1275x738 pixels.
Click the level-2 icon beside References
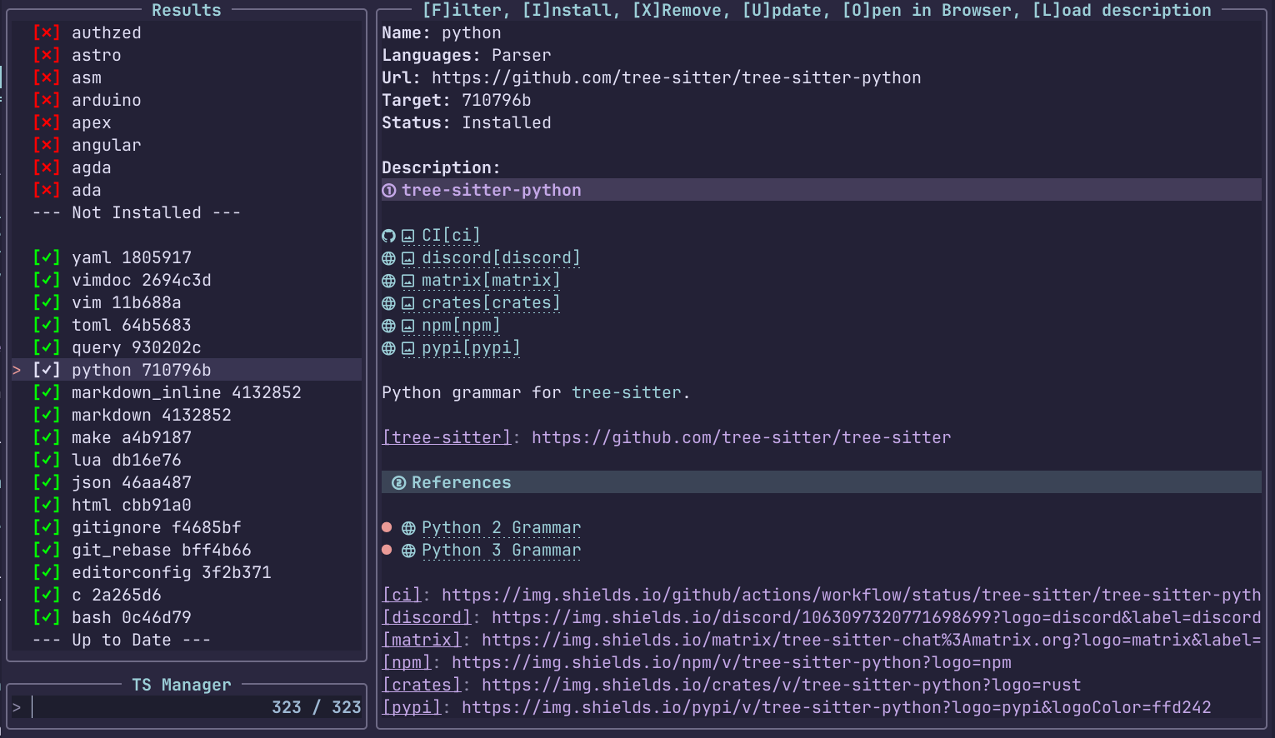[398, 483]
